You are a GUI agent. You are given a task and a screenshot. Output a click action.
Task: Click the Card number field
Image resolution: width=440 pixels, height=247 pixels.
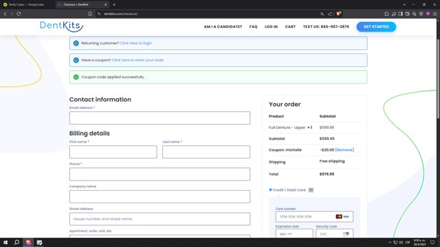tap(314, 217)
